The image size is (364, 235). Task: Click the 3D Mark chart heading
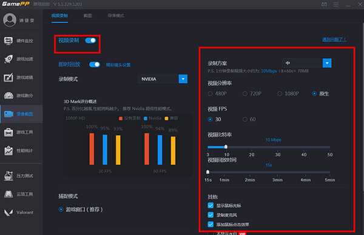(x=80, y=102)
